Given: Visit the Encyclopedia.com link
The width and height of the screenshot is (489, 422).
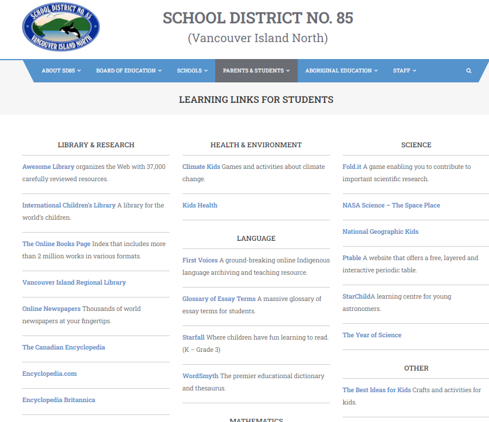Looking at the screenshot, I should click(49, 373).
